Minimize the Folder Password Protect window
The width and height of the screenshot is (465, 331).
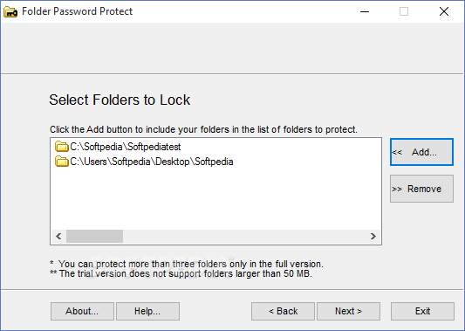coord(365,11)
